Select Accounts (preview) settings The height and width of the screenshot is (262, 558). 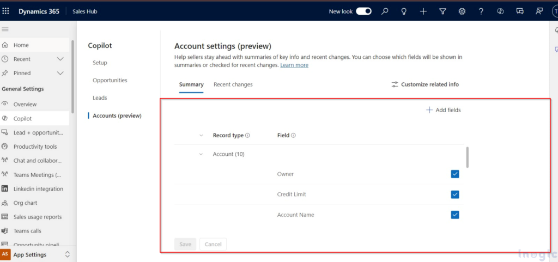pos(117,115)
